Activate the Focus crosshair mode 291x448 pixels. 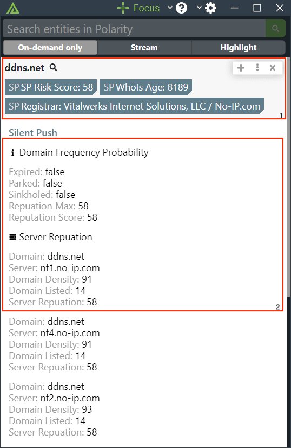(x=138, y=8)
